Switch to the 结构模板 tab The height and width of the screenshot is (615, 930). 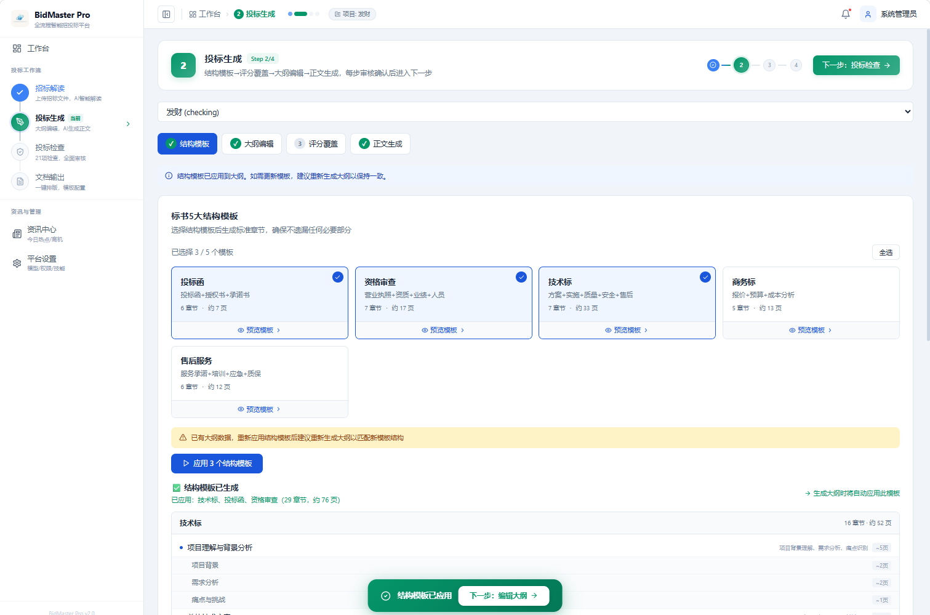(188, 143)
